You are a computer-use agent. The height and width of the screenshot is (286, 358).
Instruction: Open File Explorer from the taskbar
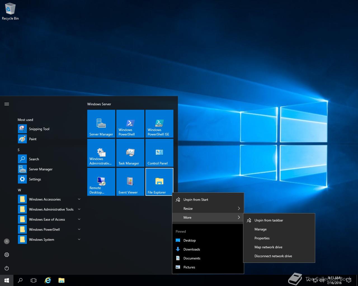pyautogui.click(x=61, y=280)
